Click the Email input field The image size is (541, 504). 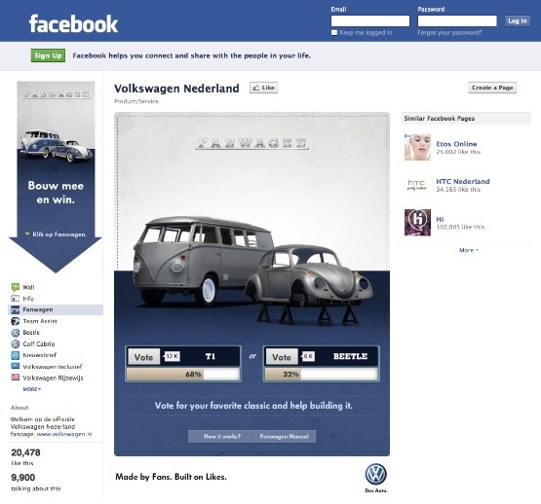(370, 21)
